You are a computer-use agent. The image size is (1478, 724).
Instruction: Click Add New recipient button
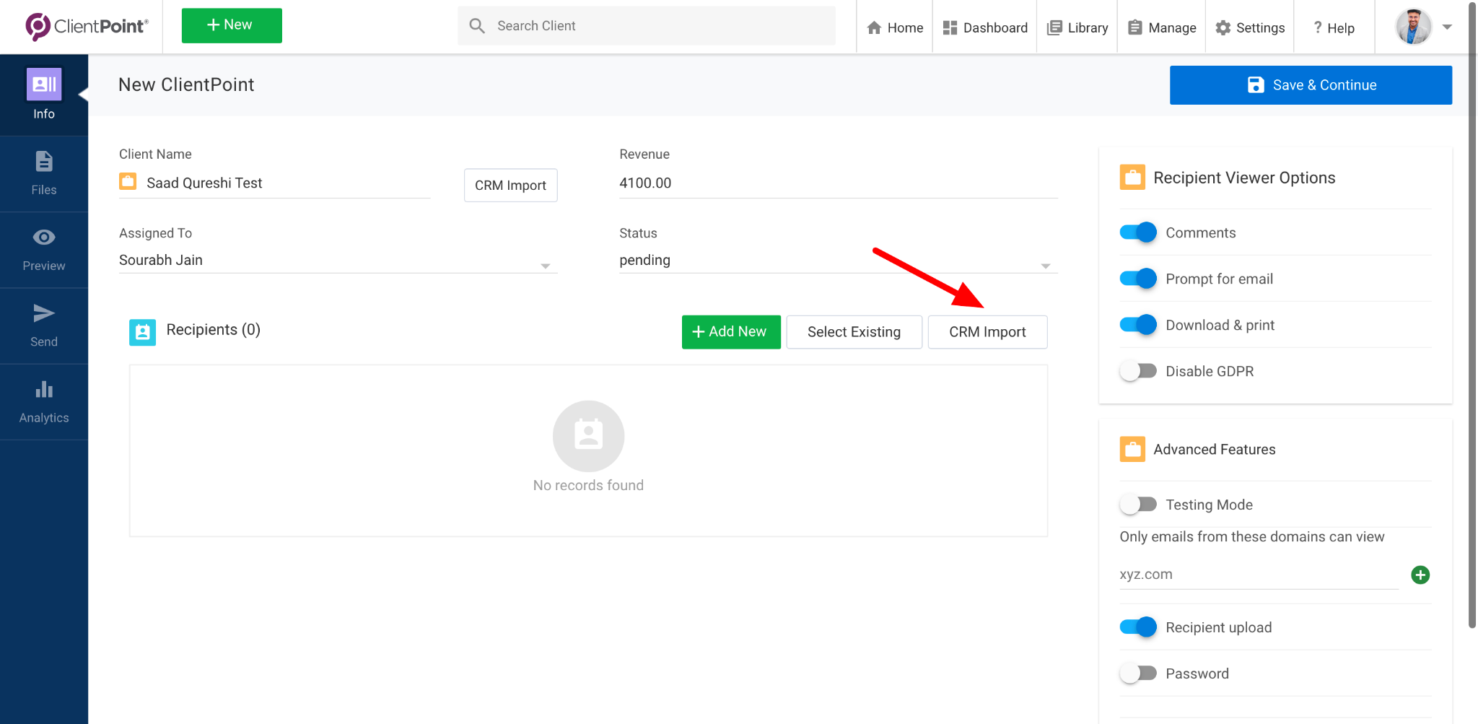pos(731,332)
